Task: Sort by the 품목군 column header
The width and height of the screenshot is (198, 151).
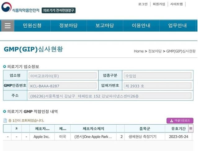Action: [x=145, y=129]
